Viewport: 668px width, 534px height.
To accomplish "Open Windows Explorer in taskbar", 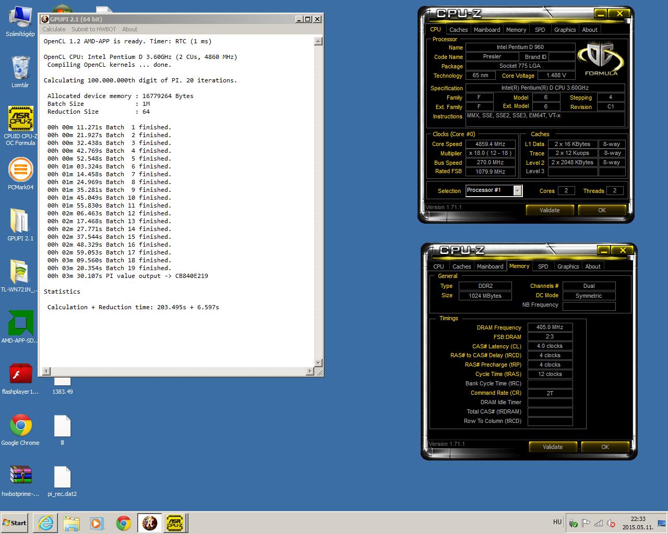I will (x=71, y=523).
